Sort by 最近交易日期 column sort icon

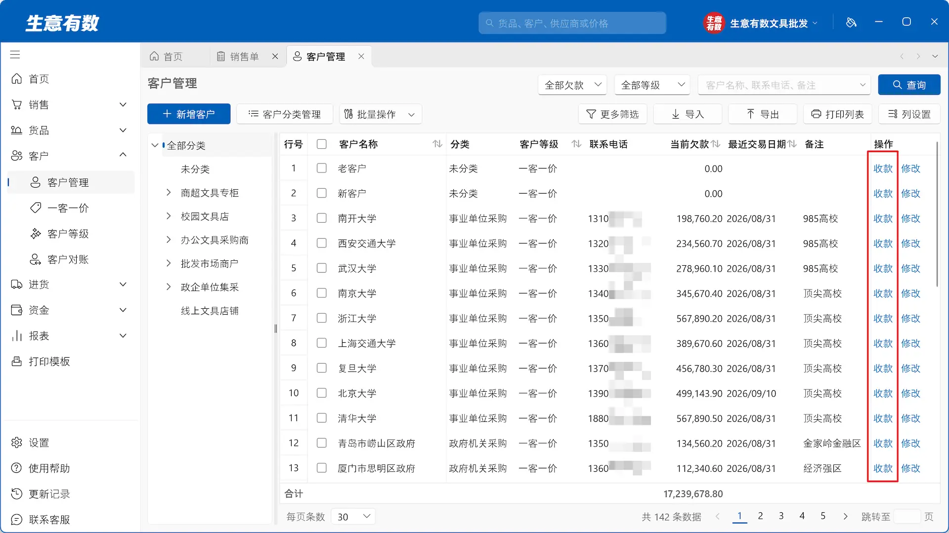tap(792, 144)
